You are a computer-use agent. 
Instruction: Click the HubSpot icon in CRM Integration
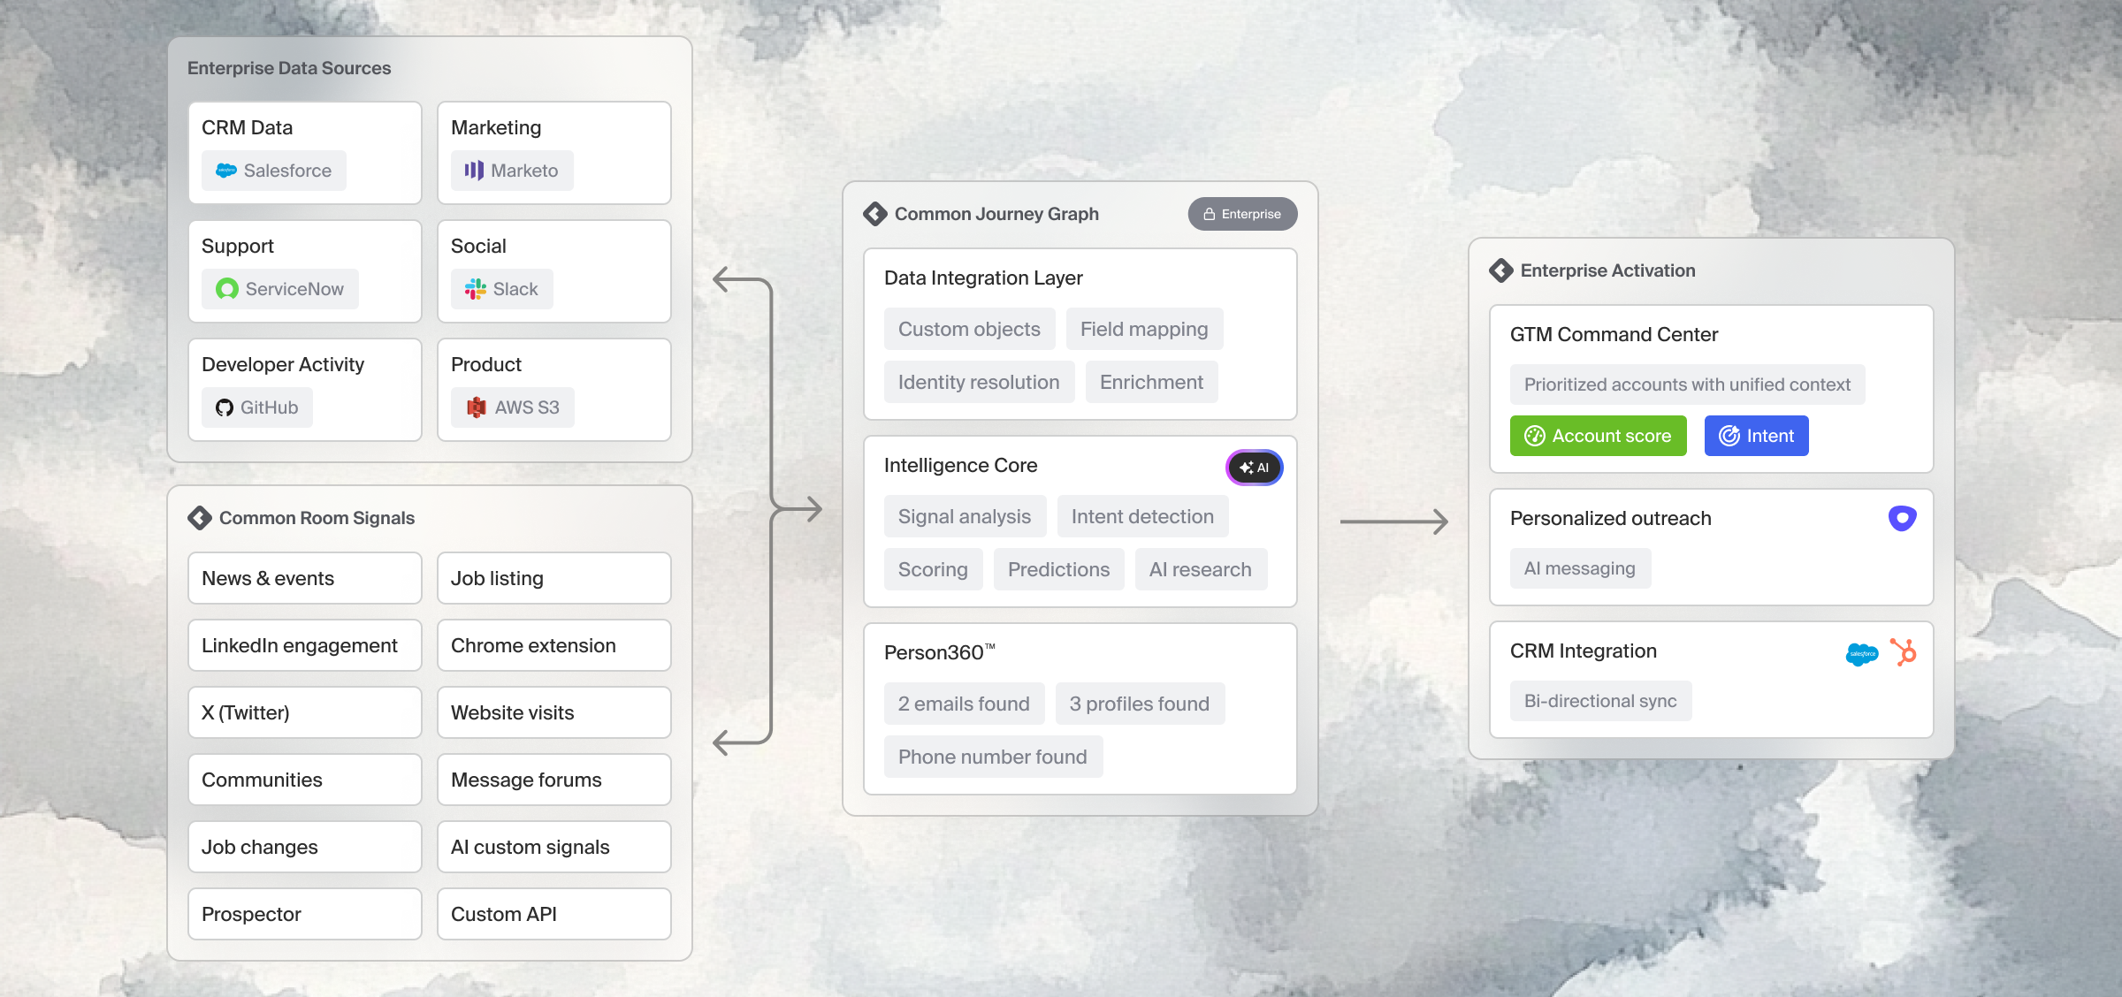[x=1904, y=652]
